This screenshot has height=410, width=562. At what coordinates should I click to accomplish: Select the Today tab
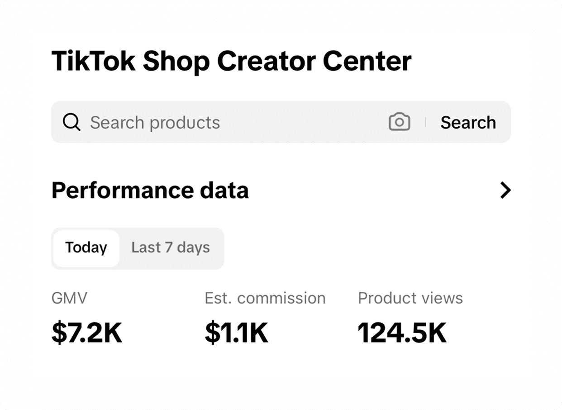86,248
